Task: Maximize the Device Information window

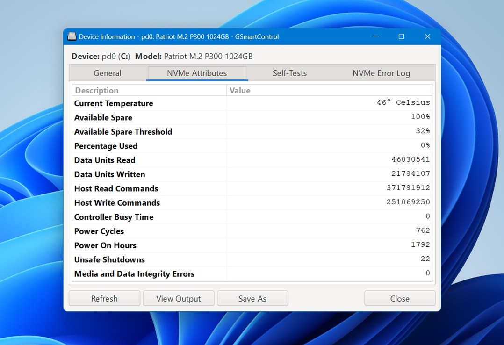Action: pyautogui.click(x=401, y=36)
